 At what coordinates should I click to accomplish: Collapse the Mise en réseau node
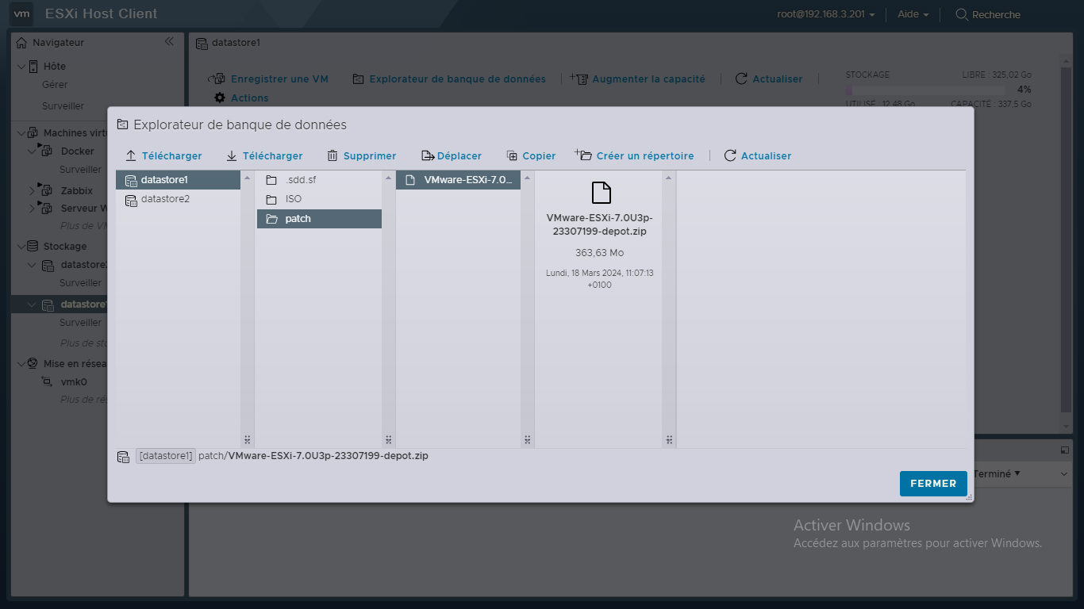(21, 364)
